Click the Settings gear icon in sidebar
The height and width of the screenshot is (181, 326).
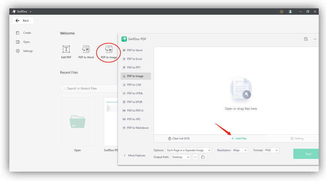(x=18, y=51)
